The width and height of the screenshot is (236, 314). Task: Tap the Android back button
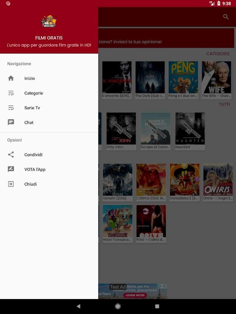pos(78,306)
